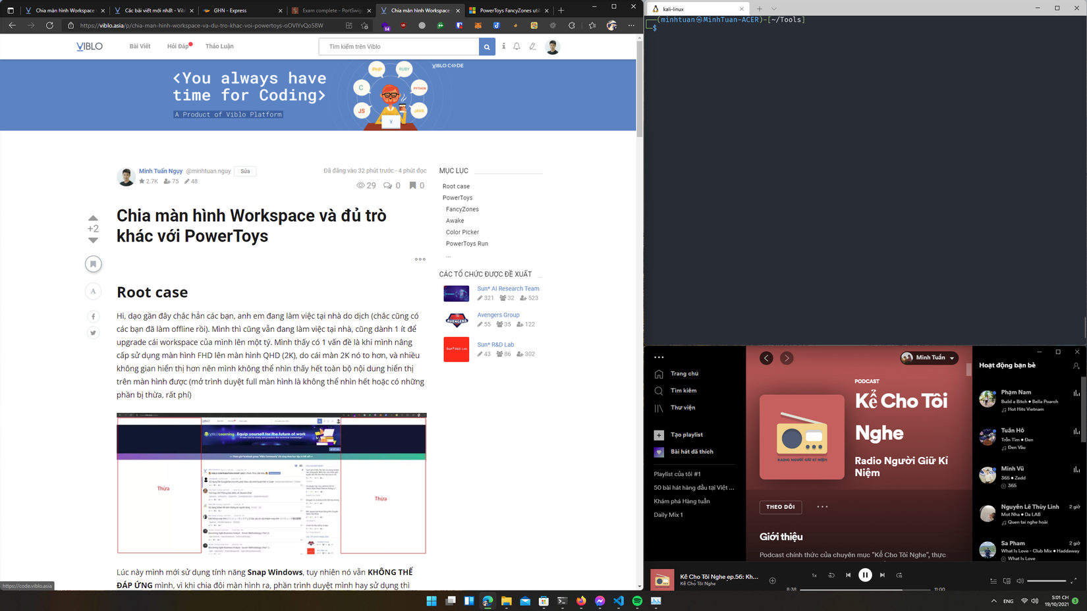
Task: Click the podcast radio cover art
Action: pyautogui.click(x=802, y=437)
